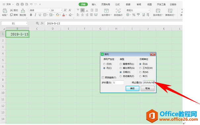Click the Decrease Indent icon
This screenshot has width=200, height=125.
[92, 10]
